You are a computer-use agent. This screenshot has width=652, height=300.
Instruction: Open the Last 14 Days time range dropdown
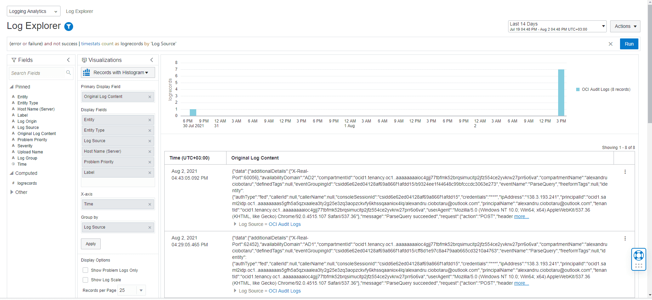[557, 26]
